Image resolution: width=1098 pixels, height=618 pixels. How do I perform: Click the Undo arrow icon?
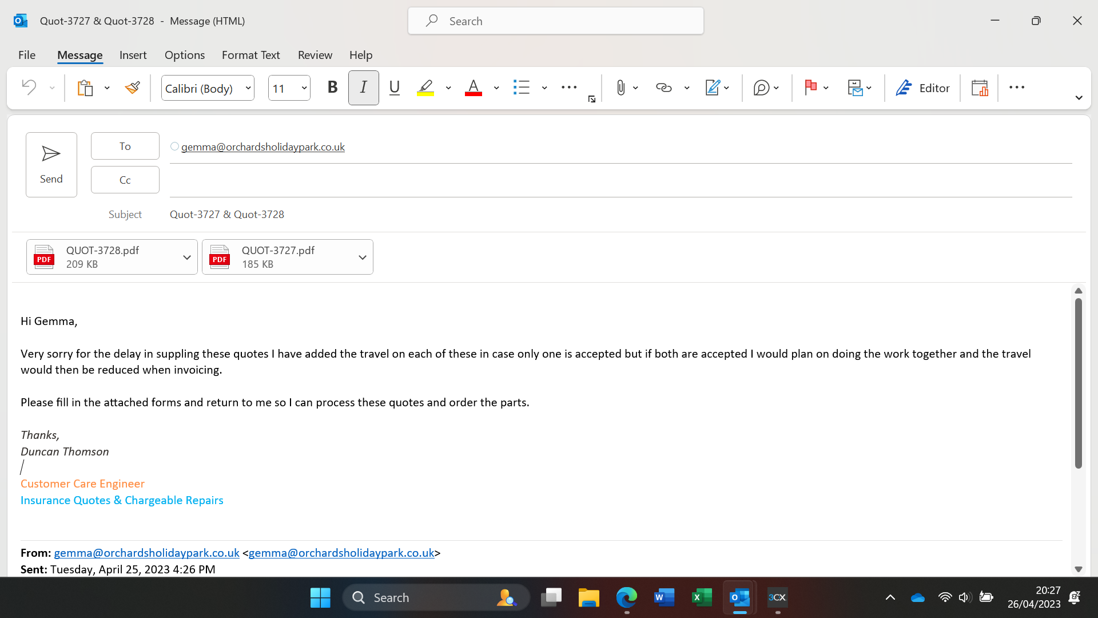click(x=29, y=88)
